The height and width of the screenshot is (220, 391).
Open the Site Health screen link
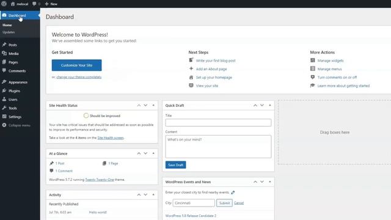[111, 137]
